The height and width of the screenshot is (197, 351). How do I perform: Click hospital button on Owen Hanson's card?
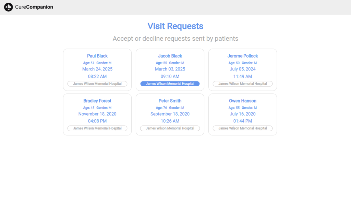point(243,128)
